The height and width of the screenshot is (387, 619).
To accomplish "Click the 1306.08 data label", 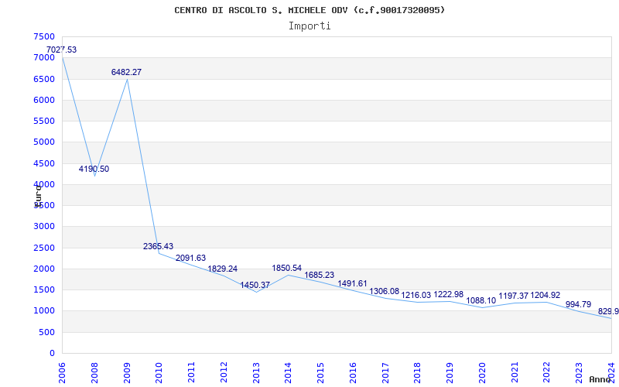I will click(384, 292).
